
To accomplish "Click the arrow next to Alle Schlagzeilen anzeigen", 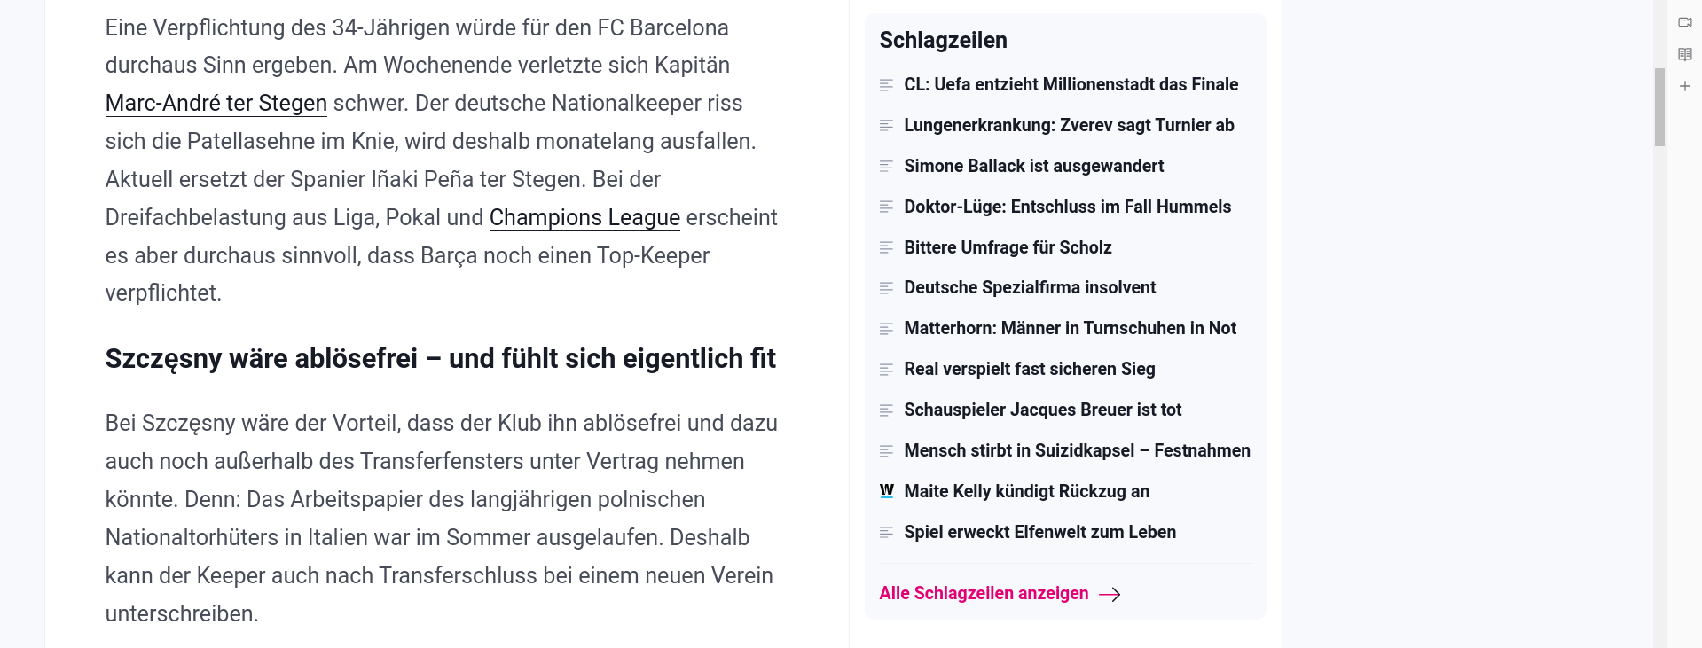I will point(1110,594).
